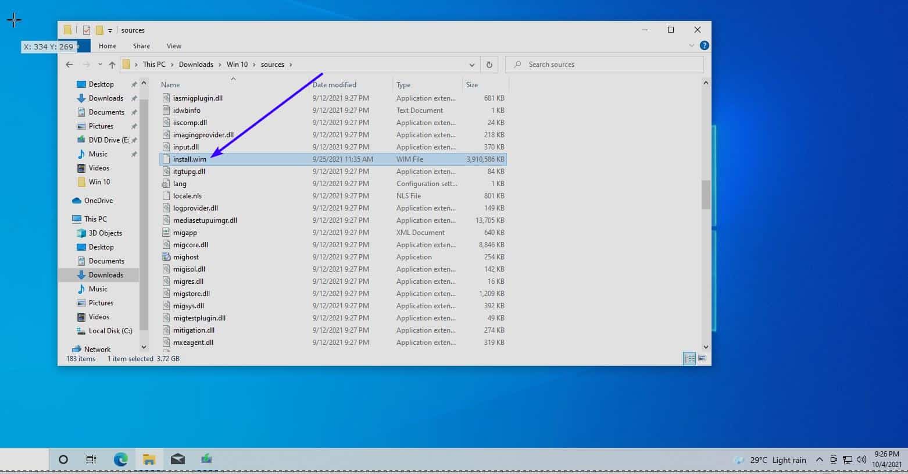Select the migapp XML document
Image resolution: width=908 pixels, height=474 pixels.
pos(333,233)
